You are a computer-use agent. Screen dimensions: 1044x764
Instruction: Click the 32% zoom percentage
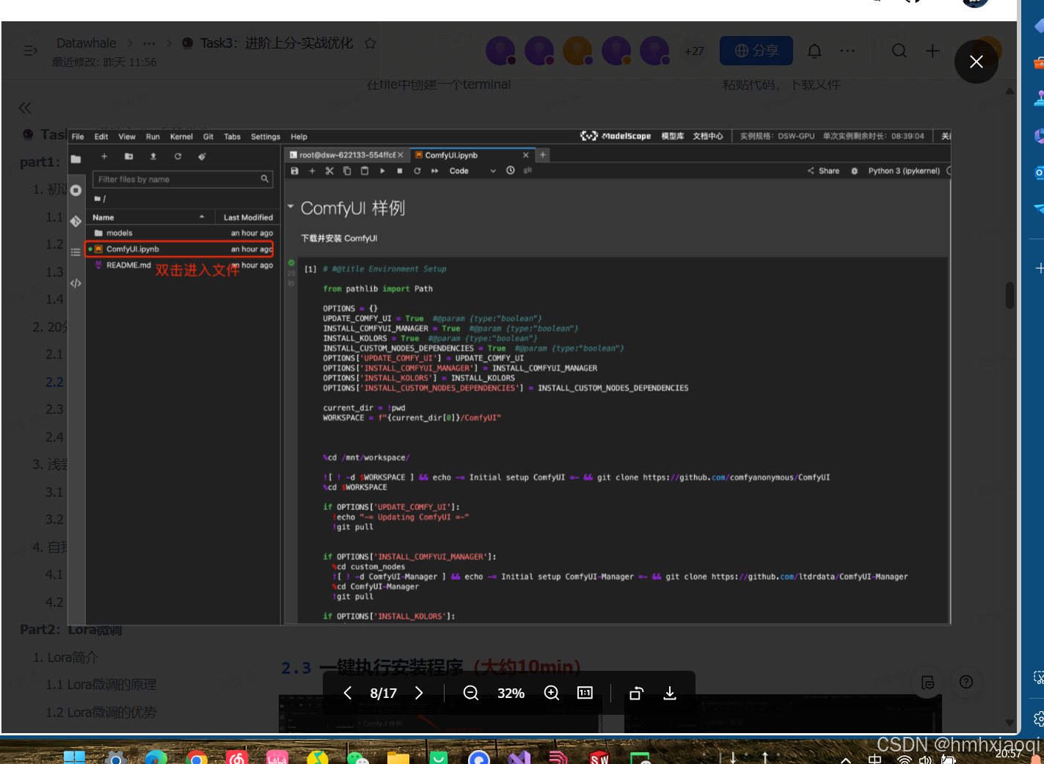[511, 693]
